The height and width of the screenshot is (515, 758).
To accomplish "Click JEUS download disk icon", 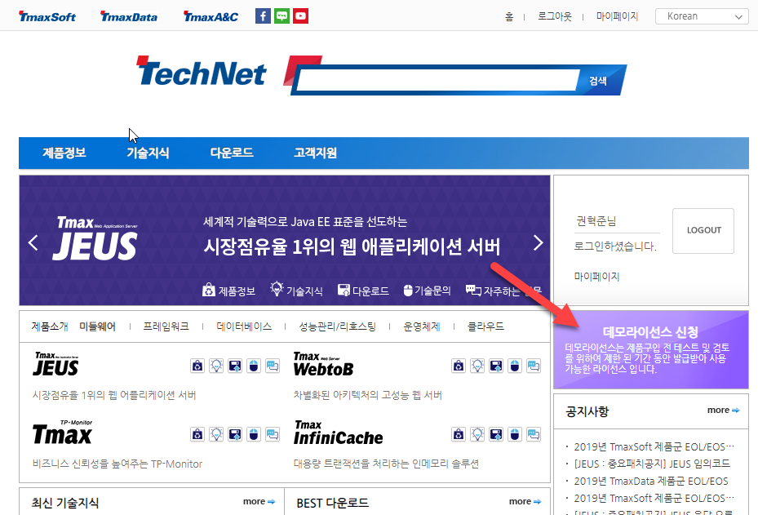I will click(x=235, y=366).
